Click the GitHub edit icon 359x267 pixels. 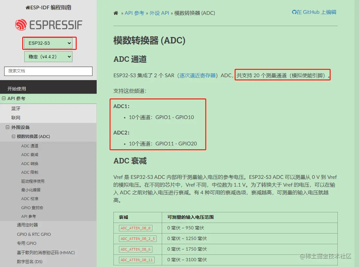tap(295, 12)
